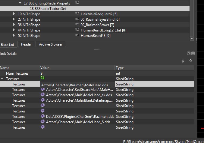This screenshot has width=204, height=143.
Task: Expand the 19 NiTriShape node
Action: tap(14, 14)
